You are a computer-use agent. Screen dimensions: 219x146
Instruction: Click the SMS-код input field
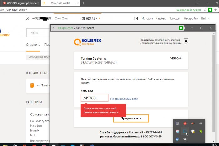tap(94, 98)
